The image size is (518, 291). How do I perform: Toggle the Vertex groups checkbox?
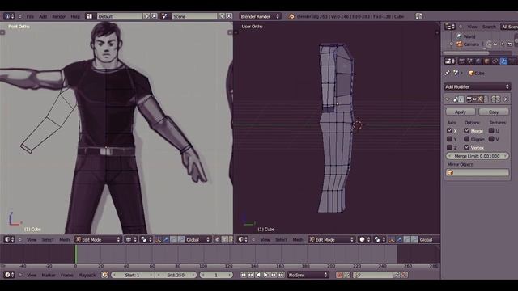point(466,147)
